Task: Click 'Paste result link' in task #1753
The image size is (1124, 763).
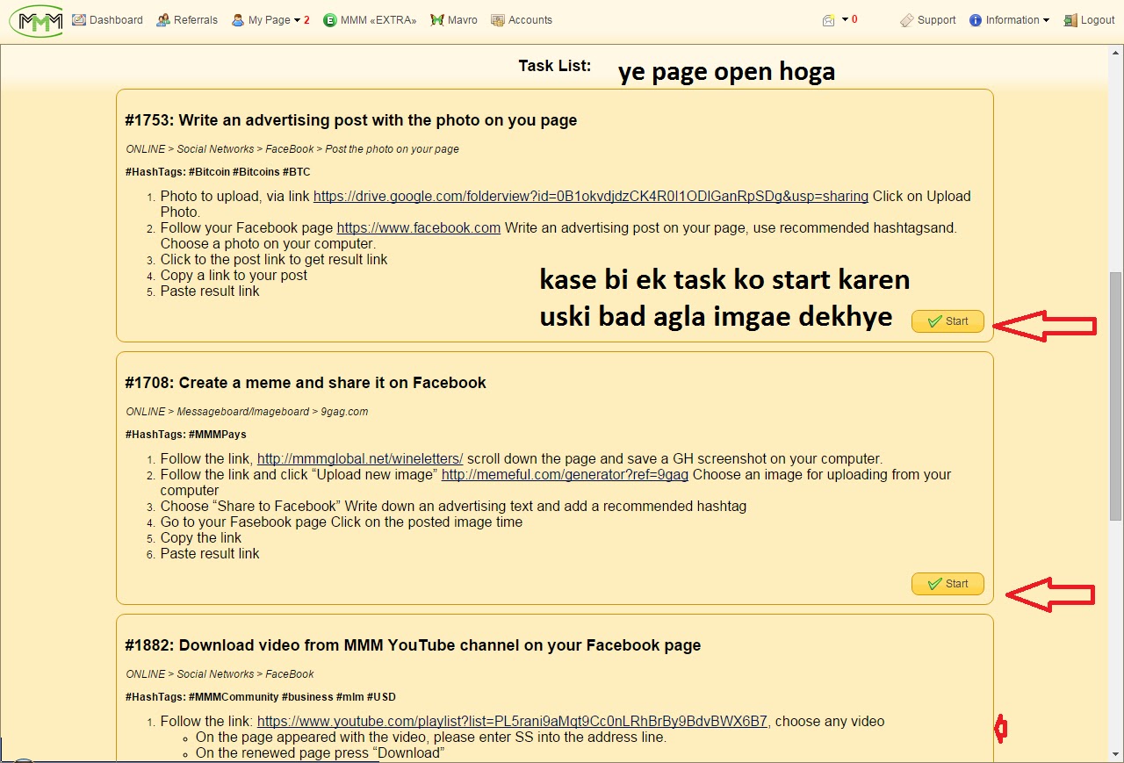Action: (210, 291)
